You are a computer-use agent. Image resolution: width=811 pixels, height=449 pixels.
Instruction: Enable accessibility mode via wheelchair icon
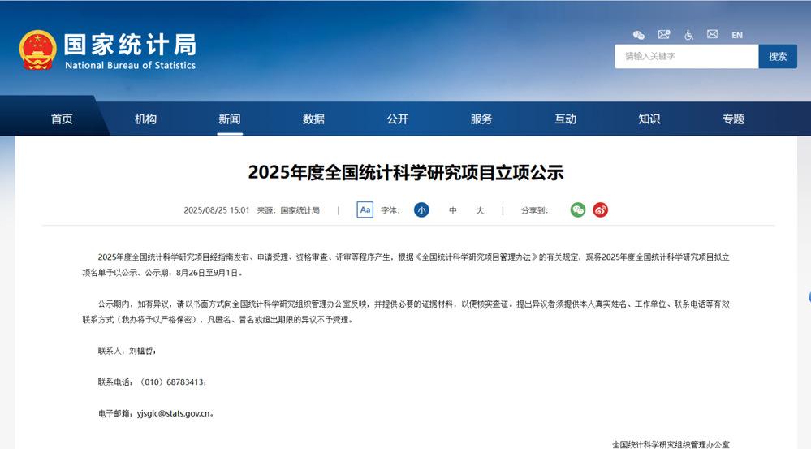click(x=688, y=35)
